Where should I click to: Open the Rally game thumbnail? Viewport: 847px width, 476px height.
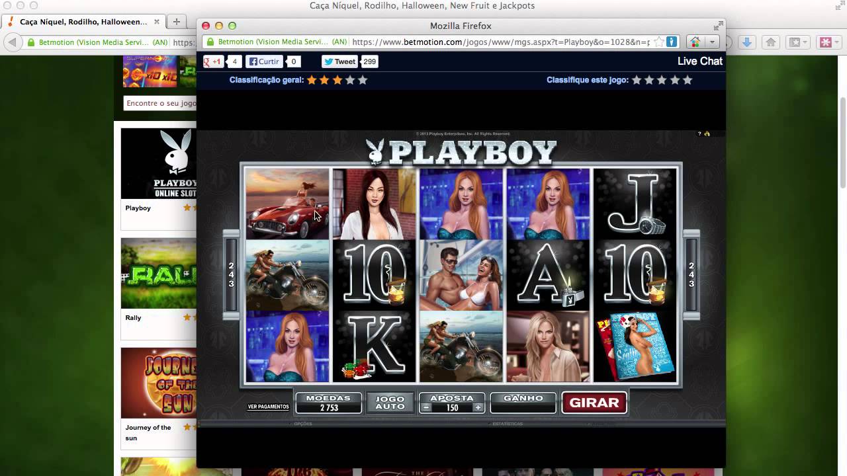[159, 273]
